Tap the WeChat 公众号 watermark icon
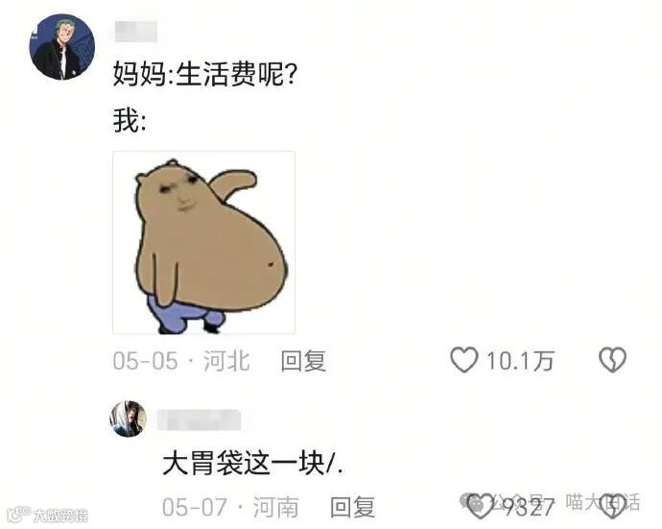The height and width of the screenshot is (529, 662). (472, 501)
